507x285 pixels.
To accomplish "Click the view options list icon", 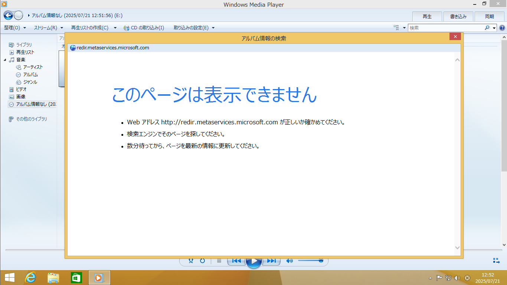I will click(396, 28).
